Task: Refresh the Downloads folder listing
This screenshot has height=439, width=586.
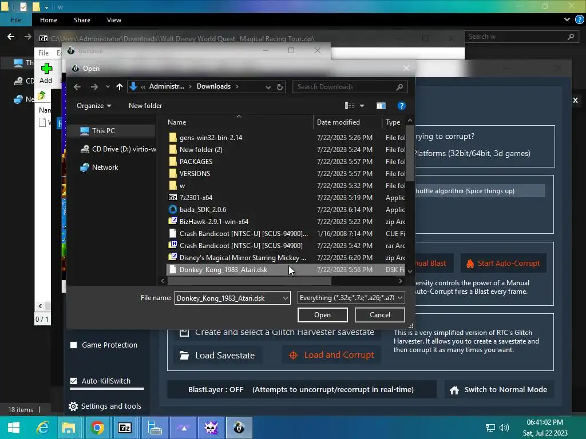Action: pyautogui.click(x=279, y=87)
